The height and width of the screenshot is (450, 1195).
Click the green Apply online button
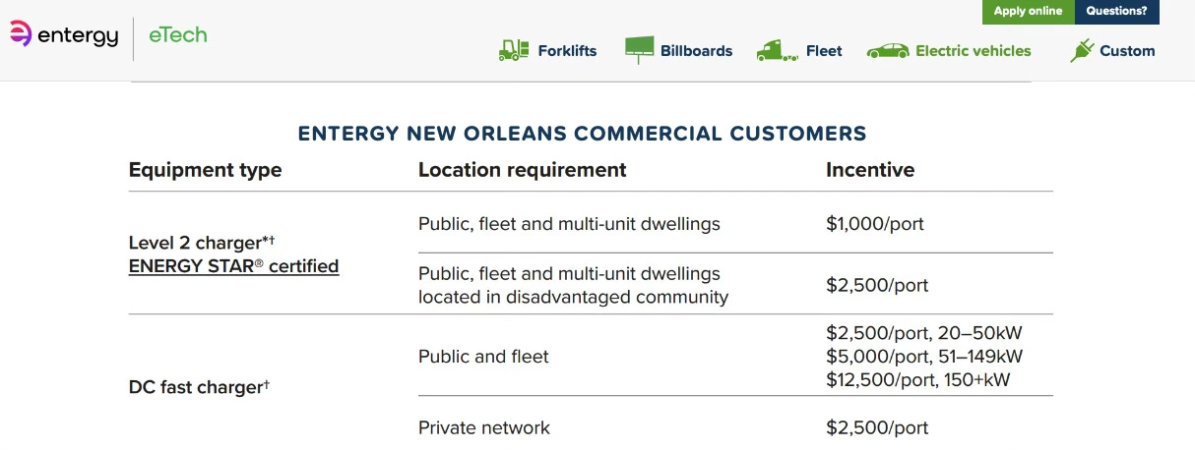(x=1028, y=12)
